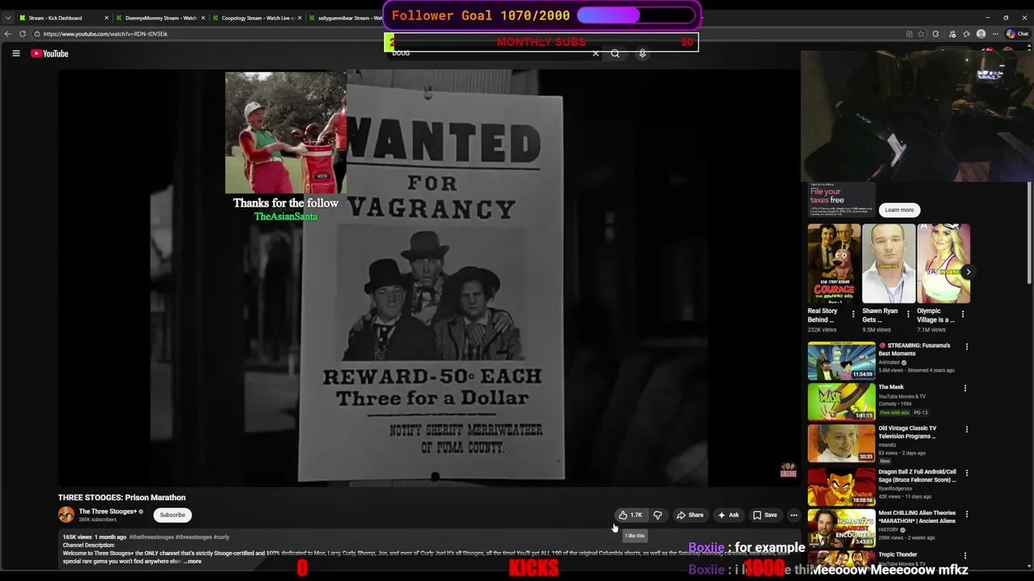1034x581 pixels.
Task: Open options for Dragon Ball Z video
Action: (x=965, y=473)
